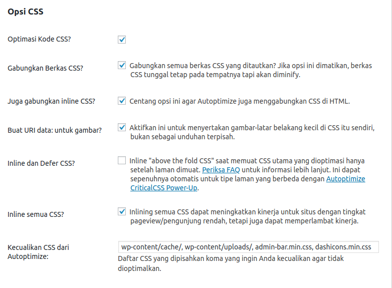Click the text 'Centang opsi ini agar Autoptimize'

point(240,101)
